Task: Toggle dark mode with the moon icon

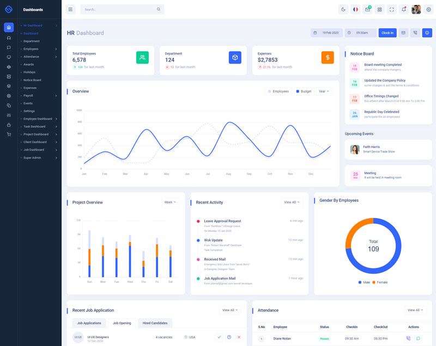Action: click(343, 9)
